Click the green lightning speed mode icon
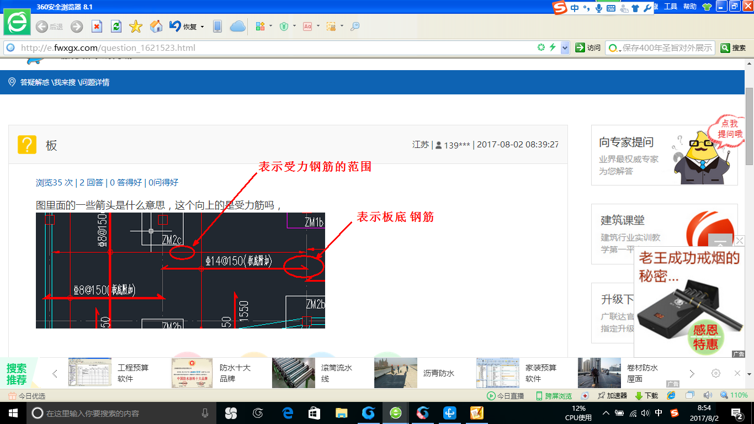The width and height of the screenshot is (754, 424). tap(553, 47)
